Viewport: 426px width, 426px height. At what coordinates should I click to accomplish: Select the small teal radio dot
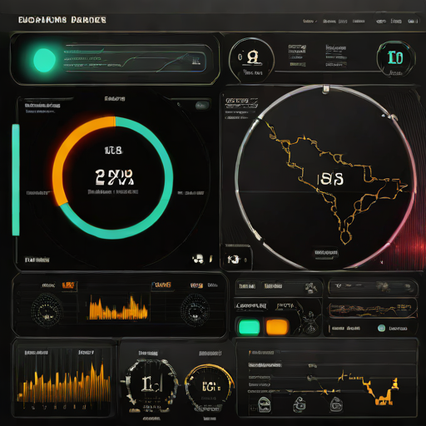[381, 328]
